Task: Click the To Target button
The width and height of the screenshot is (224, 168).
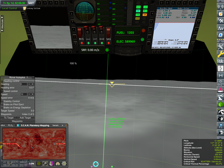Action: [9, 118]
